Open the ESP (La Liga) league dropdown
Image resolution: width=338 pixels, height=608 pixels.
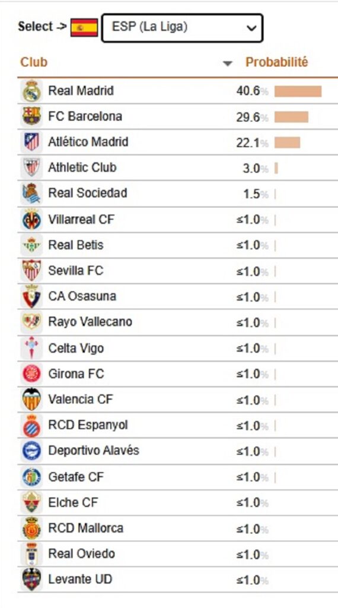coord(182,28)
